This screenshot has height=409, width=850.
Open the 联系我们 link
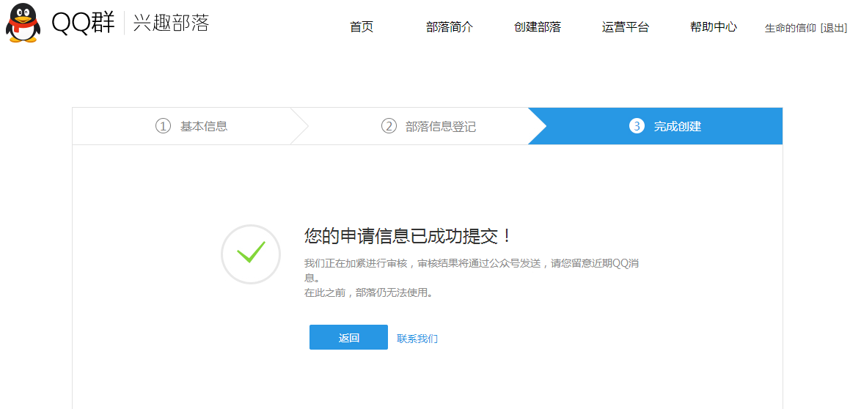coord(417,339)
